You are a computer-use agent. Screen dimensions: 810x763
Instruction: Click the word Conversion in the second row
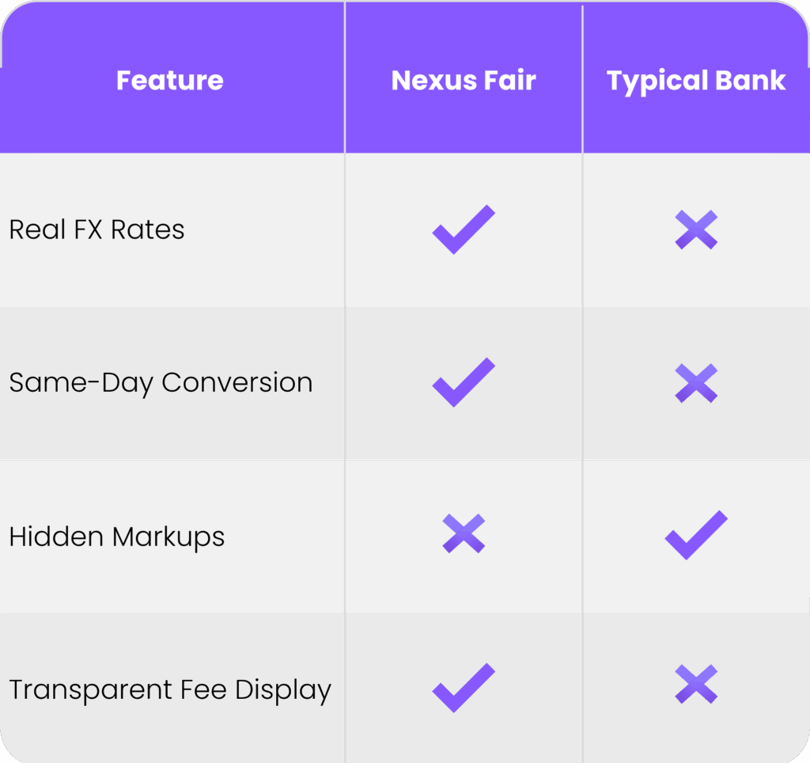pyautogui.click(x=237, y=383)
